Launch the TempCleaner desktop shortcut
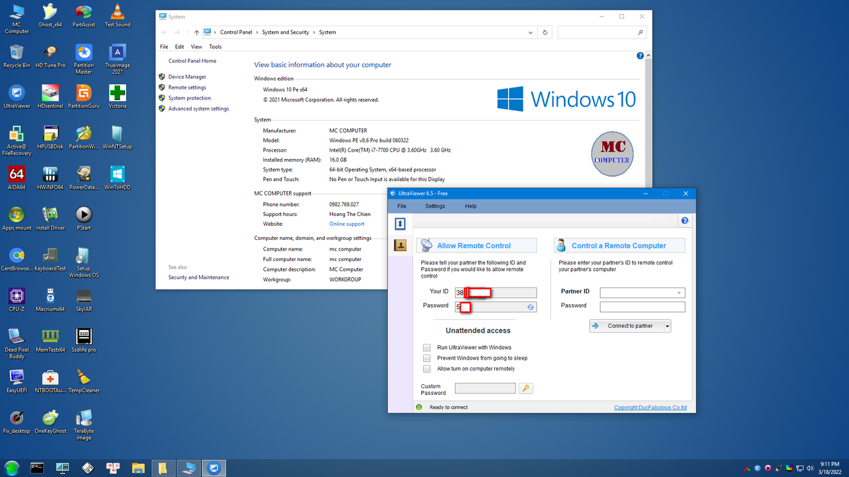 [84, 382]
